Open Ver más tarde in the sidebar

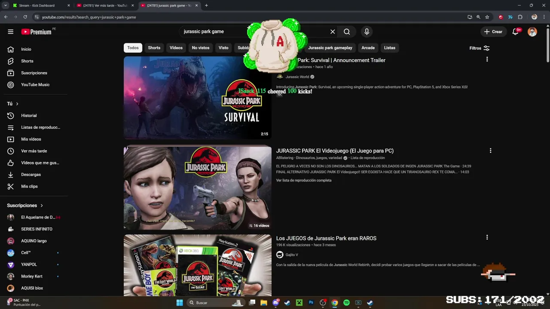pos(34,151)
